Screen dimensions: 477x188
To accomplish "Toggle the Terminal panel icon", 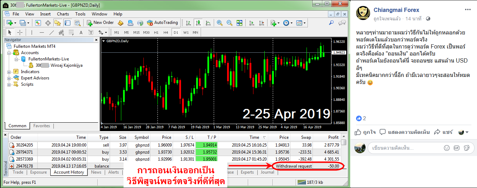I will coord(67,23).
